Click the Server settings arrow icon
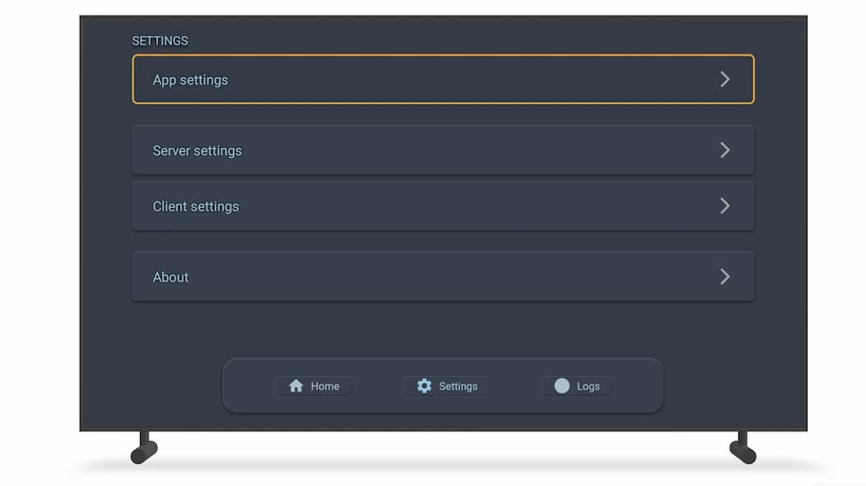 point(724,150)
